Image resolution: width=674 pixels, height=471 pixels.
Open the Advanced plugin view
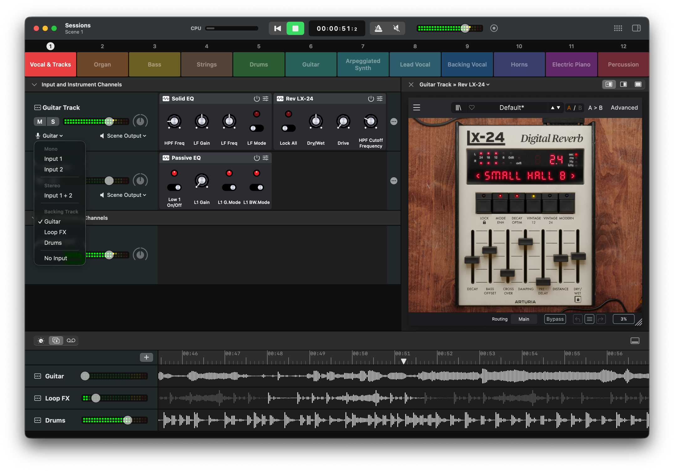[624, 108]
